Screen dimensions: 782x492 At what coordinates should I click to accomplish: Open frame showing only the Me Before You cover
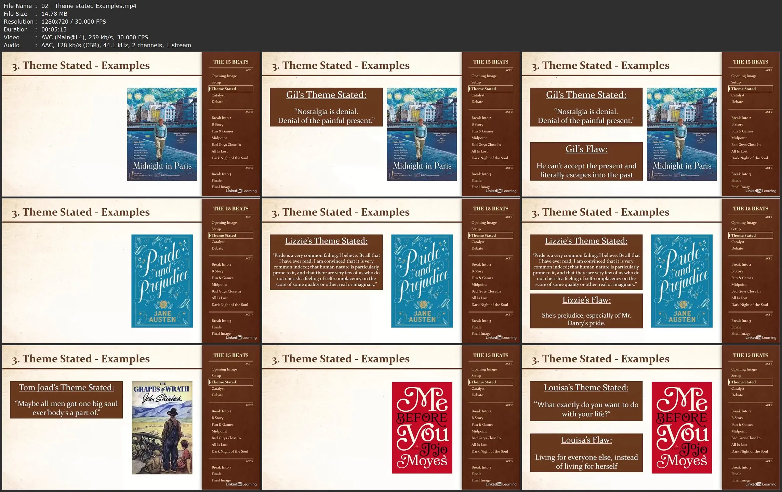click(391, 417)
